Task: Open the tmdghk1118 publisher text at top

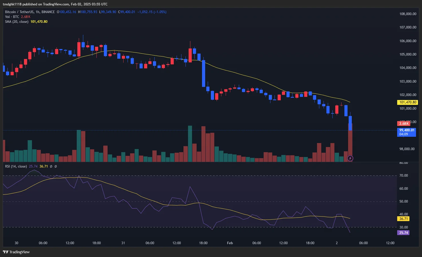Action: coord(12,4)
